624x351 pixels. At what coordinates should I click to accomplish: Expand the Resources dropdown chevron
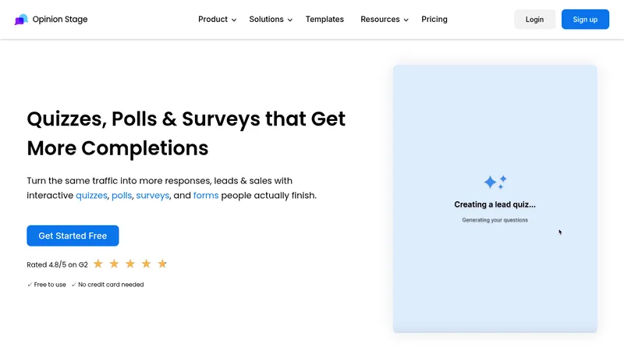pos(406,20)
